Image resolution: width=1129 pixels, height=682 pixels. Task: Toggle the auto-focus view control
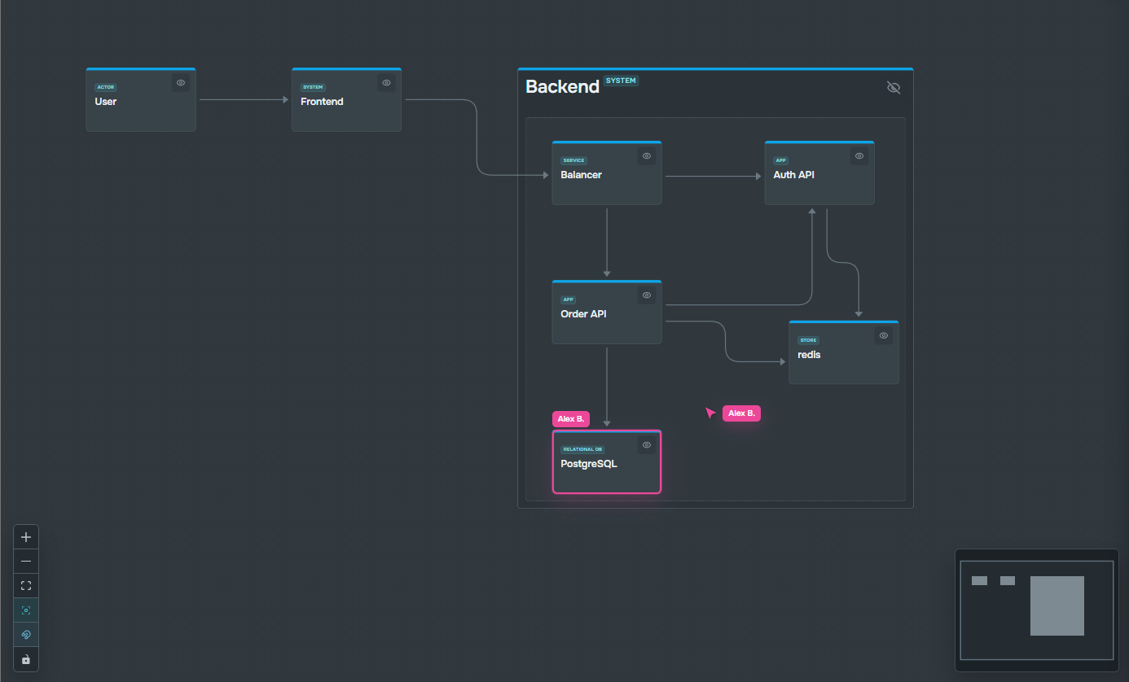(x=26, y=610)
